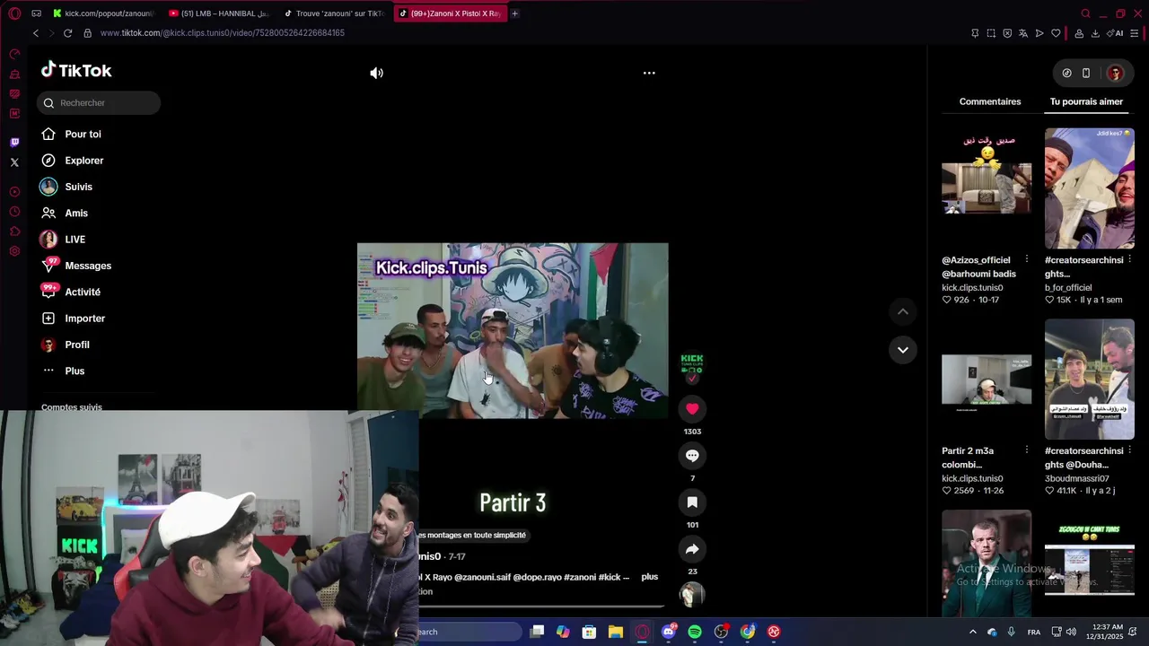Screen dimensions: 1149x646
Task: Open Spotify from the taskbar
Action: pos(695,632)
